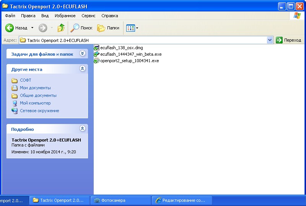Image resolution: width=306 pixels, height=206 pixels.
Task: Click the Изменен: 10 ноября 2014 text
Action: (44, 152)
